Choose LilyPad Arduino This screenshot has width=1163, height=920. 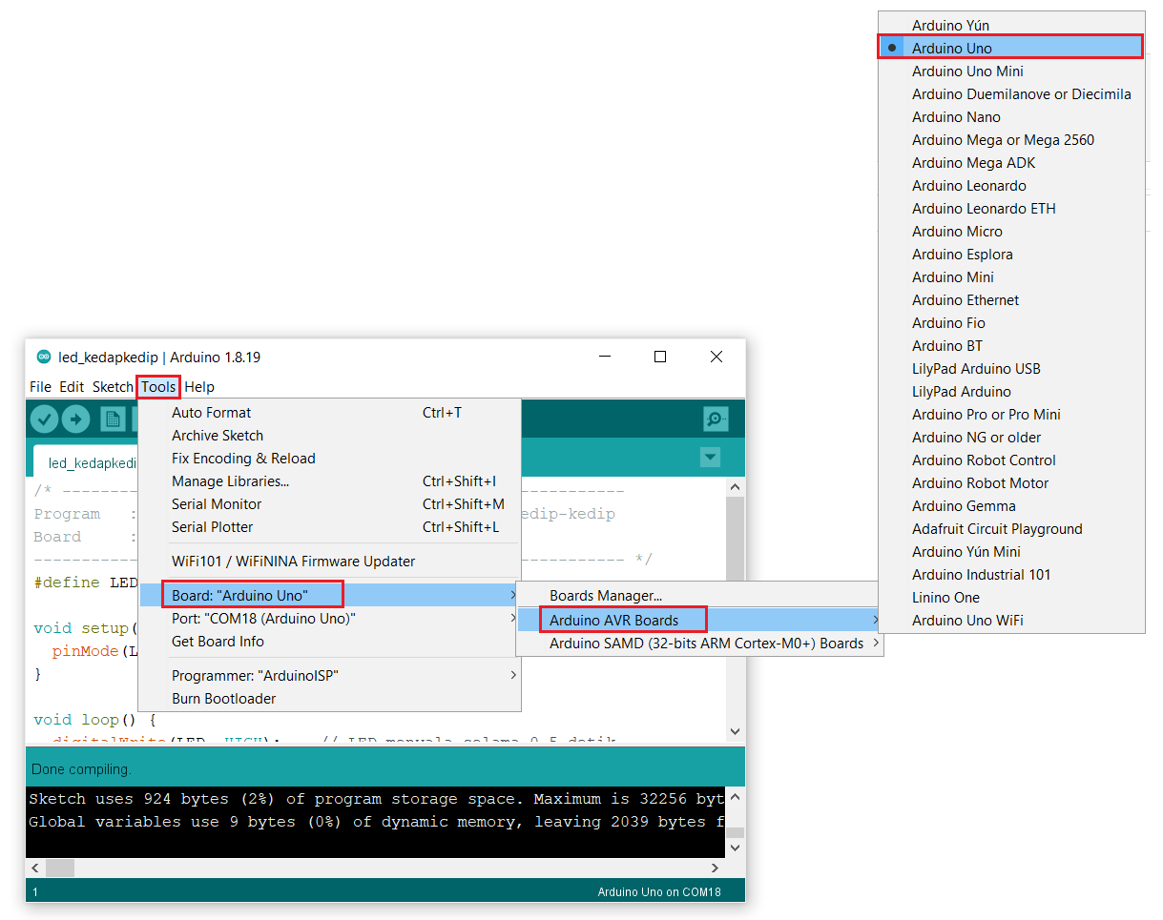click(1011, 392)
